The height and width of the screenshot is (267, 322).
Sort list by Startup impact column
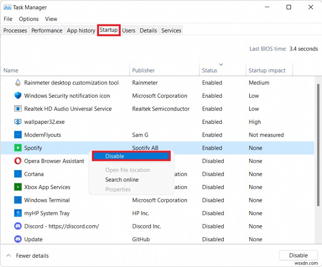point(267,70)
